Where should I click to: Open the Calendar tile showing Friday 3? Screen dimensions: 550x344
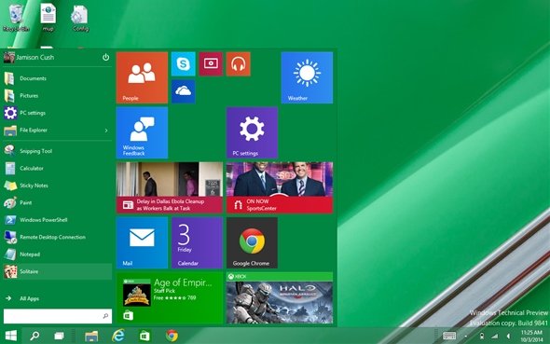click(197, 242)
